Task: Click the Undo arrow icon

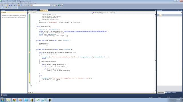Action: coord(21,5)
